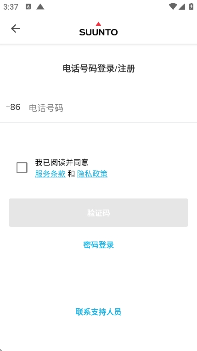Tap the 验证码 verification code button
The image size is (197, 351).
[98, 213]
